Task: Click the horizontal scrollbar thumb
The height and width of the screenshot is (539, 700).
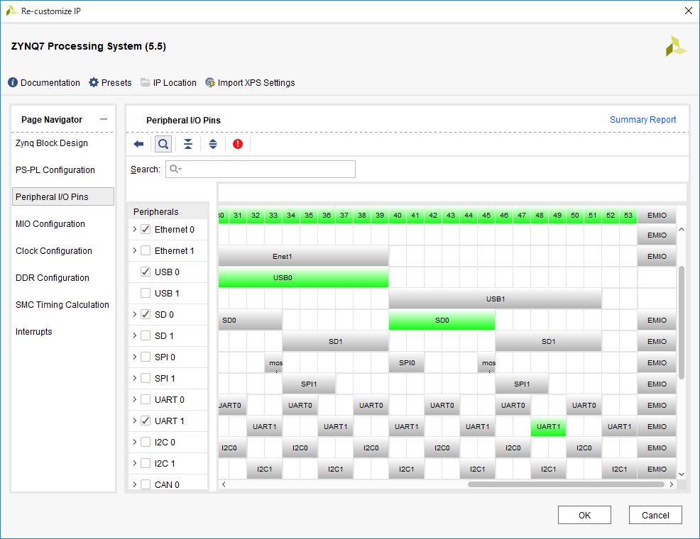Action: click(x=566, y=484)
